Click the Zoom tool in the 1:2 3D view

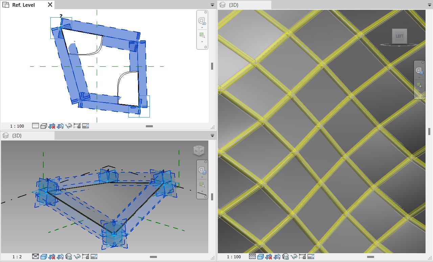coord(202,184)
